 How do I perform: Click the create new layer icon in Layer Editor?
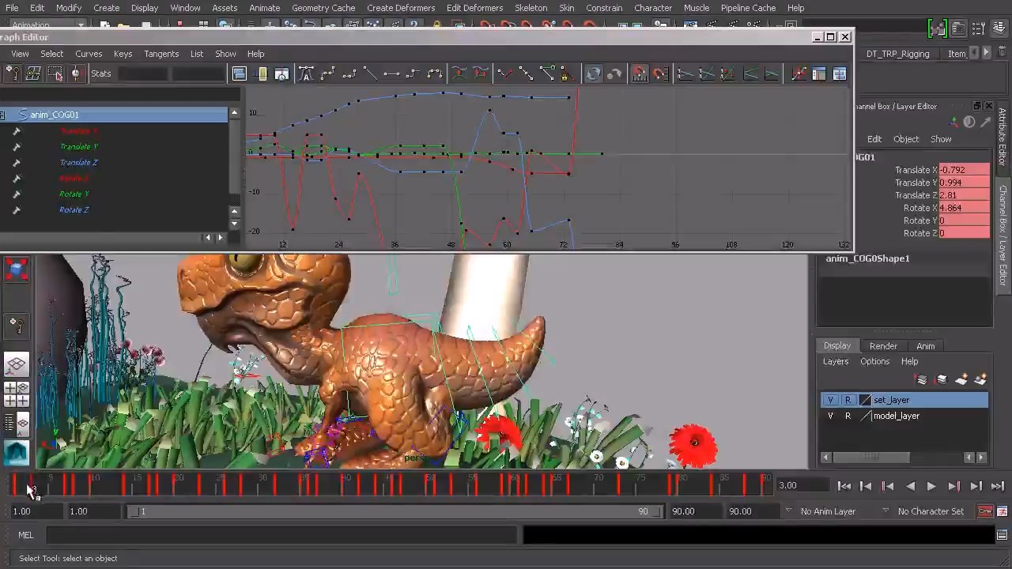pyautogui.click(x=961, y=380)
